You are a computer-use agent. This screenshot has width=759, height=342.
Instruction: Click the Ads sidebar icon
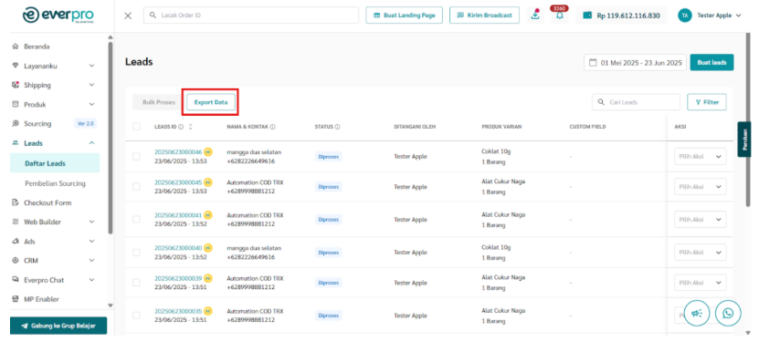15,241
